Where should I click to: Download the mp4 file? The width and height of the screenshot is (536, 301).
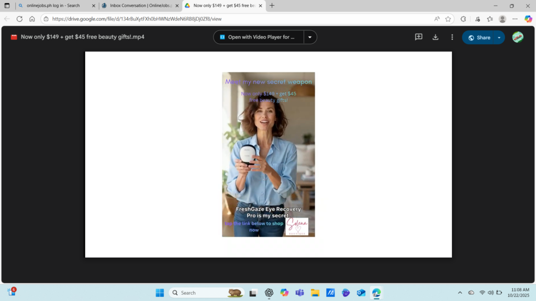[435, 37]
